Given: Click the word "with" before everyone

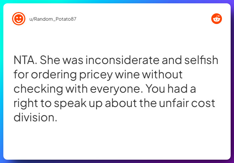Looking at the screenshot, I should pyautogui.click(x=77, y=89).
